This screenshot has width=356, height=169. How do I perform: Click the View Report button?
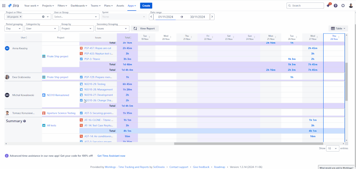145,28
